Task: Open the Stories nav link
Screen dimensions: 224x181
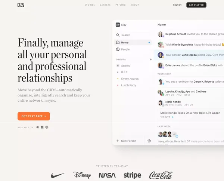Action: [x=90, y=5]
